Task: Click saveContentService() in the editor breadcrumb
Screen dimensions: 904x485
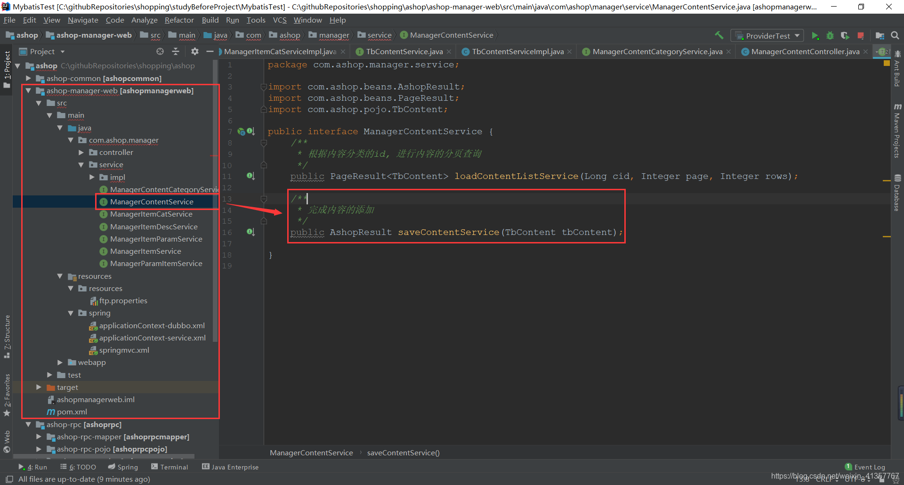Action: pos(403,453)
